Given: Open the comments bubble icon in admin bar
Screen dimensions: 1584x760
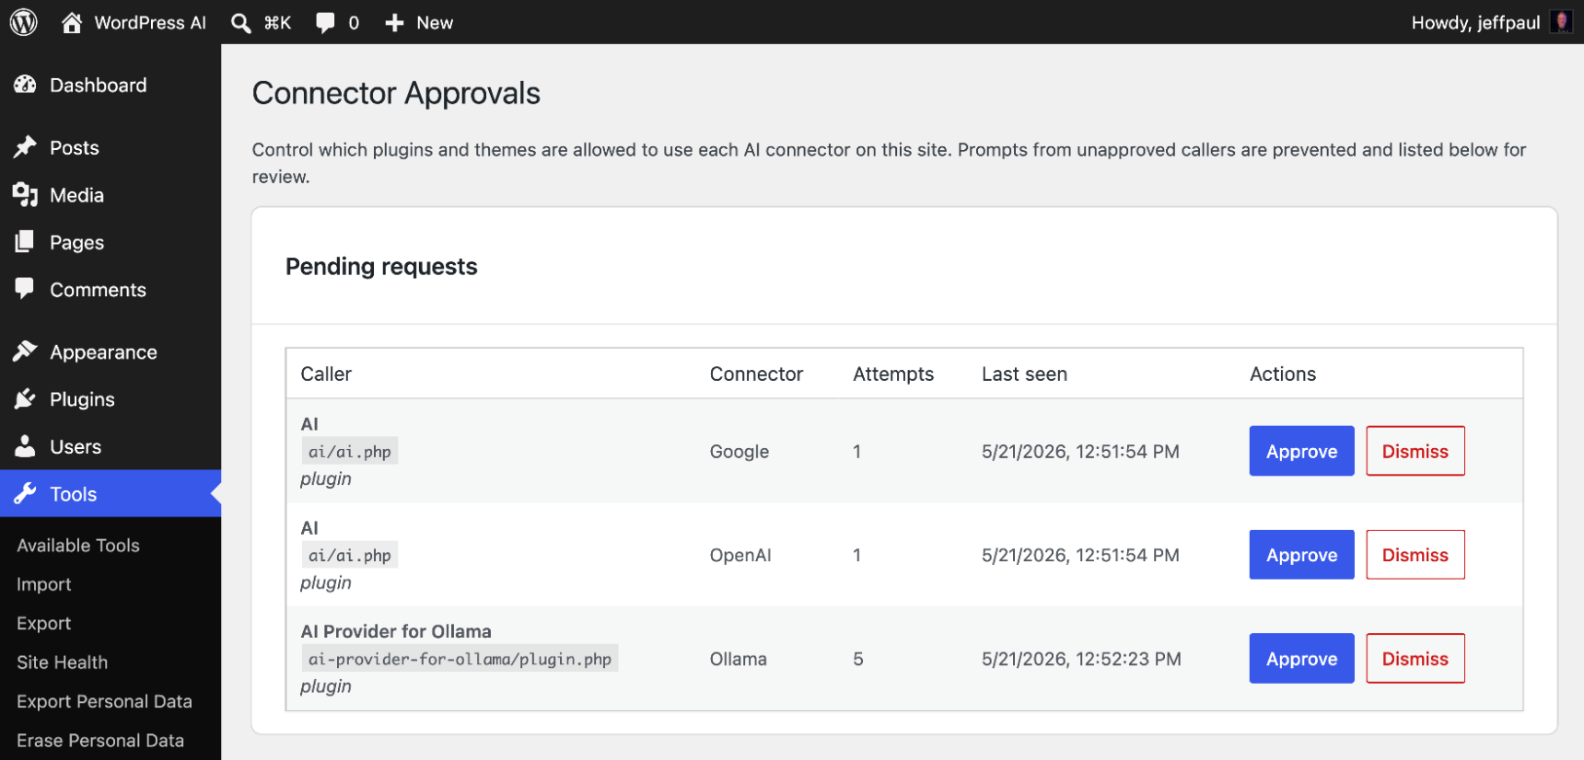Looking at the screenshot, I should click(x=325, y=23).
